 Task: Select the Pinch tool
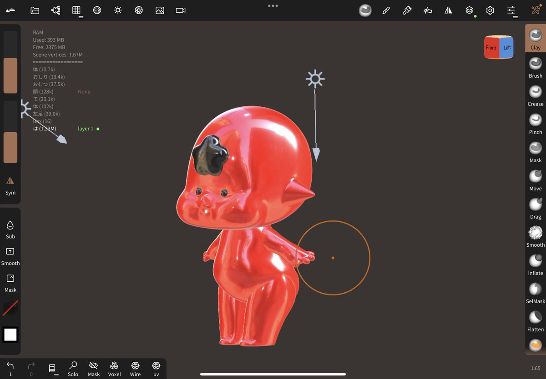(536, 123)
